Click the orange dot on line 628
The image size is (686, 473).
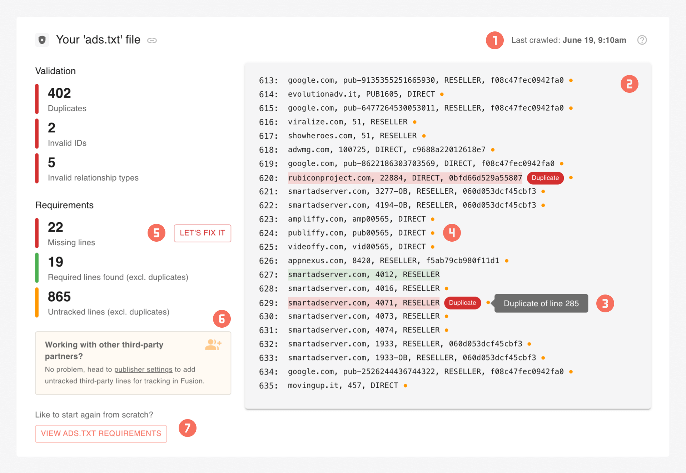tap(447, 288)
